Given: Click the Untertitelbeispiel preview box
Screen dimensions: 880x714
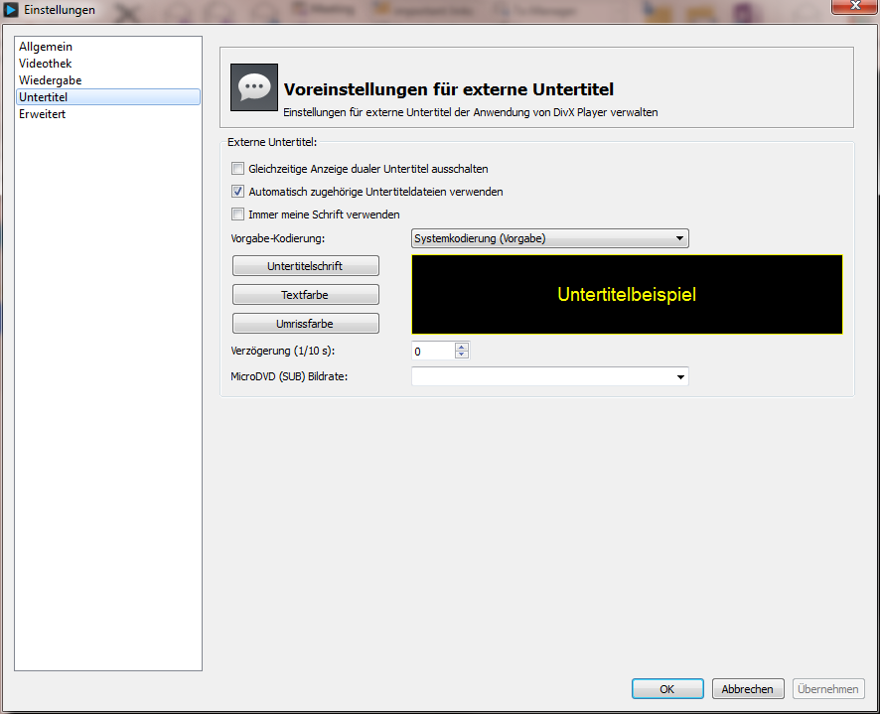Looking at the screenshot, I should [x=627, y=295].
